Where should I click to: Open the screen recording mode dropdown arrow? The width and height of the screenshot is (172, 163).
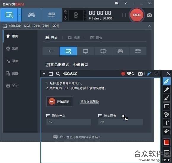[20, 15]
